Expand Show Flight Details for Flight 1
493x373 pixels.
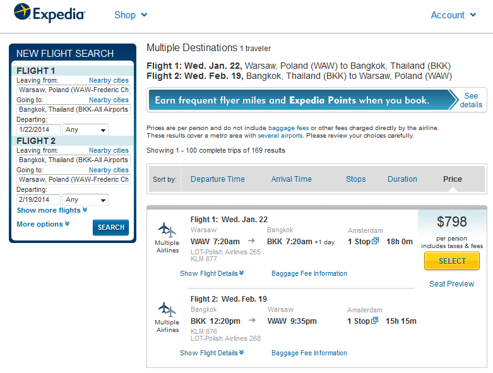point(212,273)
